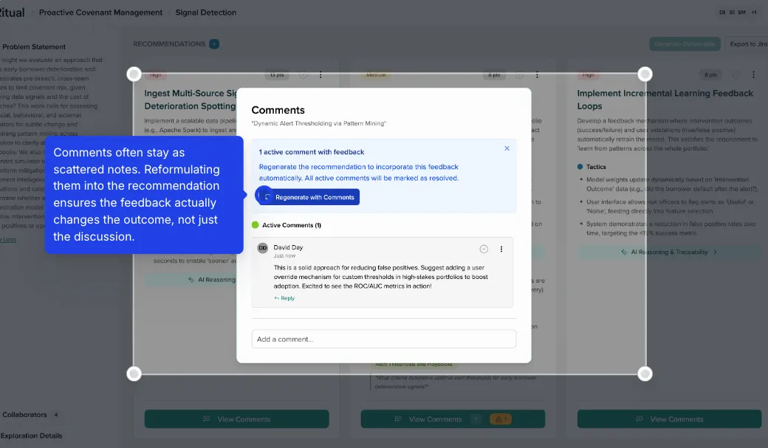Click the Add a comment input field
The image size is (768, 448).
click(383, 338)
